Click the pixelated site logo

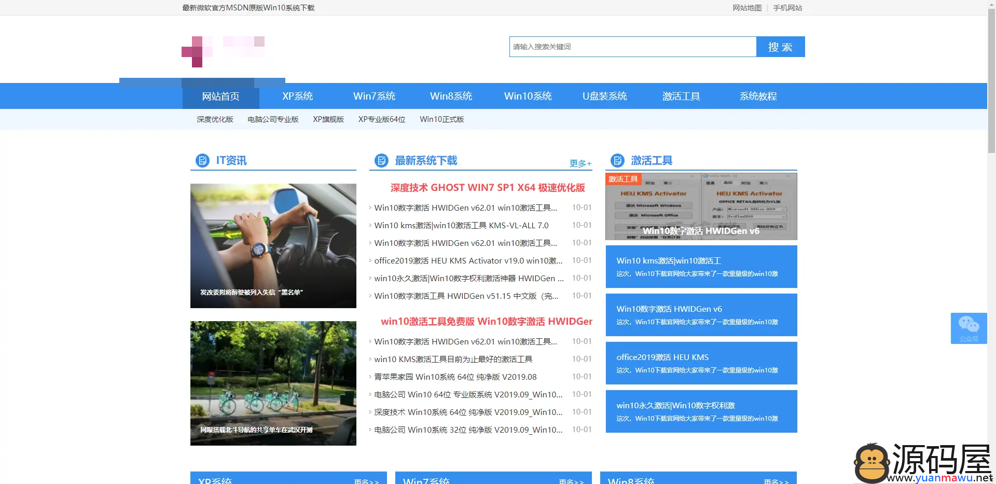point(224,51)
